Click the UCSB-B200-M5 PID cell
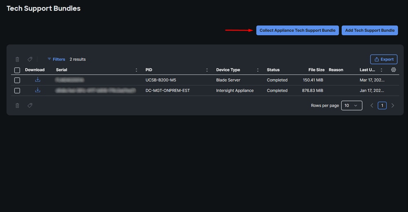Viewport: 408px width, 212px height. 161,80
